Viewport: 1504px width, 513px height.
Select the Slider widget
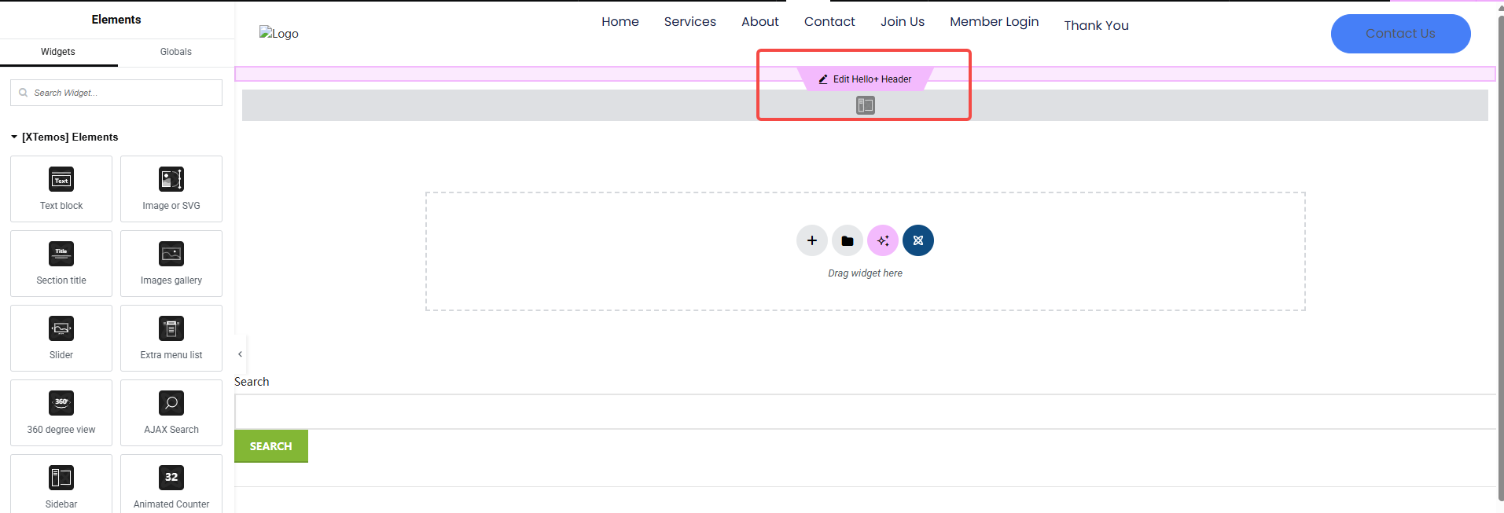click(x=61, y=338)
